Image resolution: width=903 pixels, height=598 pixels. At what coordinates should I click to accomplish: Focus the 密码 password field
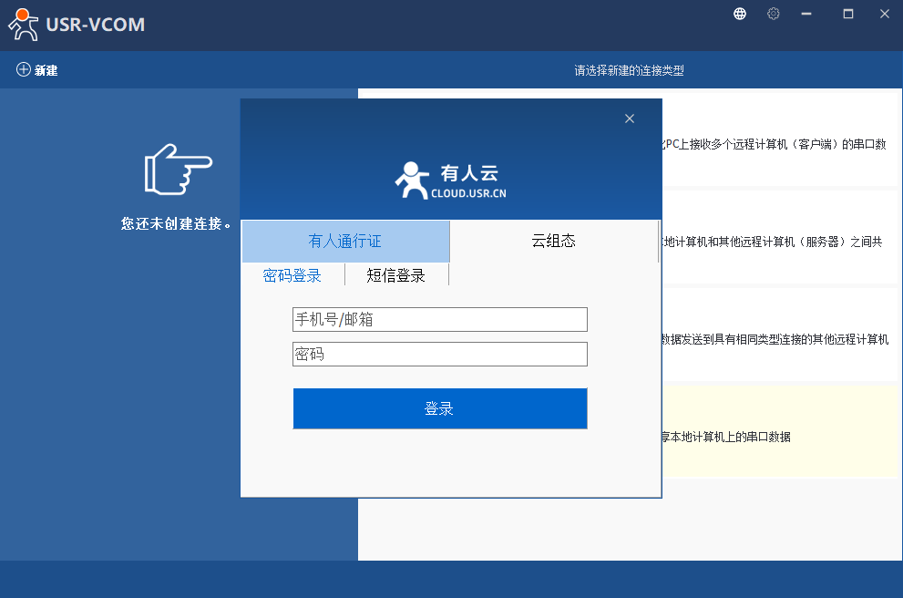[439, 354]
